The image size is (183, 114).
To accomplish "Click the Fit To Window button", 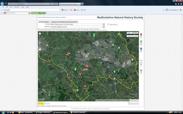I will coord(44,22).
